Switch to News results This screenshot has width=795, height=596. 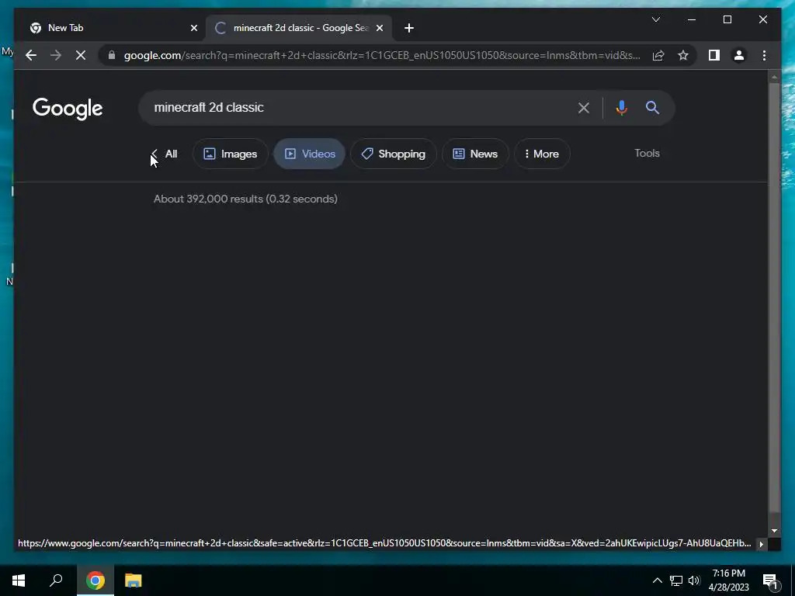(475, 154)
